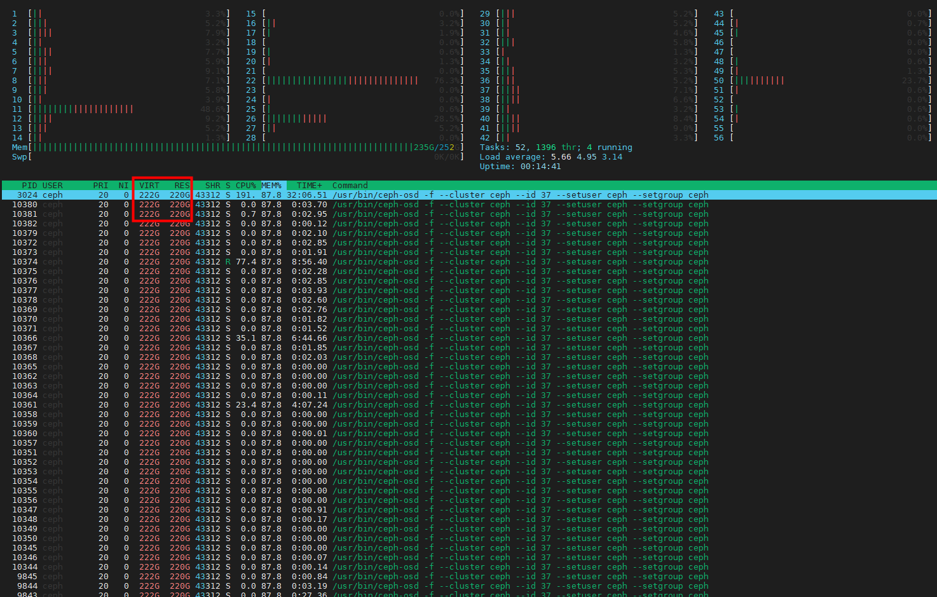
Task: Select process row with PID 10372
Action: click(x=469, y=243)
